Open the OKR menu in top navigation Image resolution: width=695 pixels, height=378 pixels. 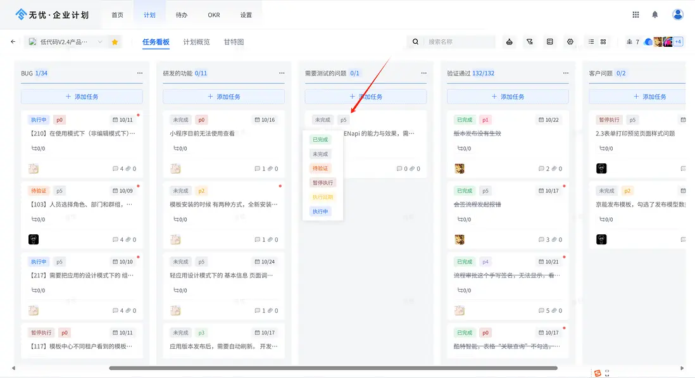[213, 14]
